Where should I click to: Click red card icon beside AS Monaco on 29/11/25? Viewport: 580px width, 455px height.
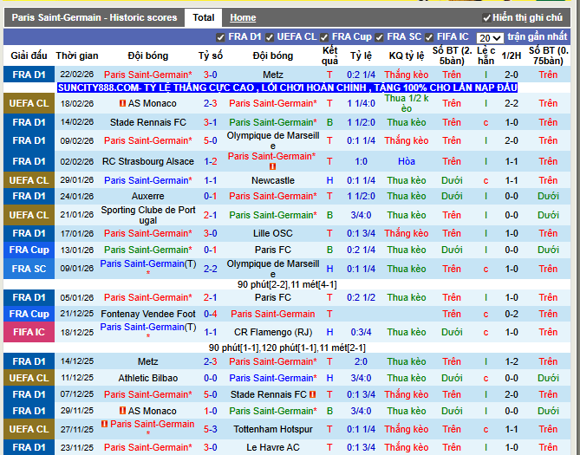(x=122, y=412)
